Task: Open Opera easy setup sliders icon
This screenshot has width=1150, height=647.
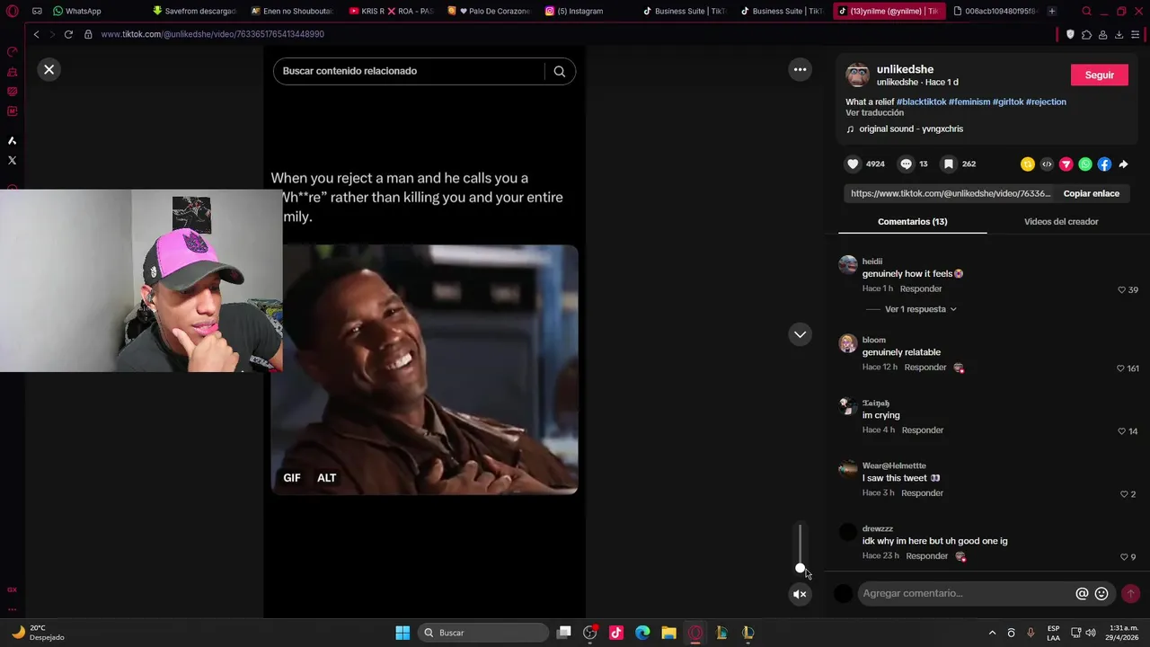Action: tap(1136, 34)
